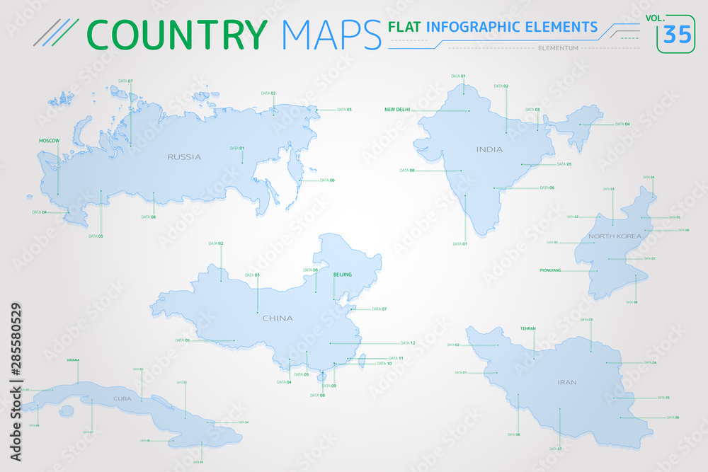Select the IRAN country label

(567, 382)
